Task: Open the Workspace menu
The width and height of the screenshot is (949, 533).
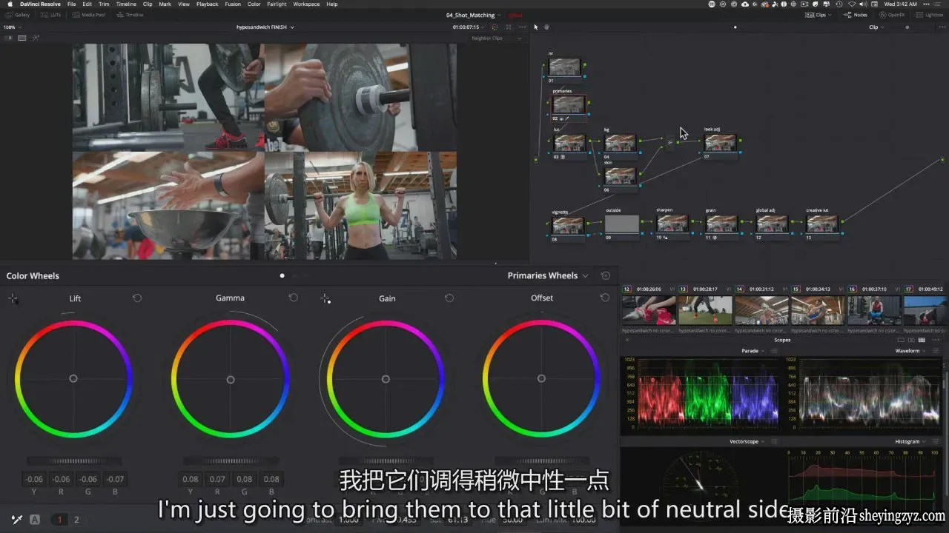Action: 306,4
